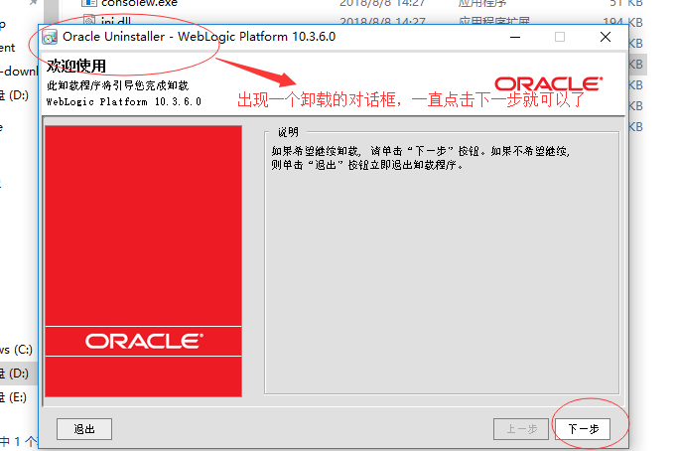
Task: Select the (E:) drive in explorer sidebar
Action: (x=14, y=397)
